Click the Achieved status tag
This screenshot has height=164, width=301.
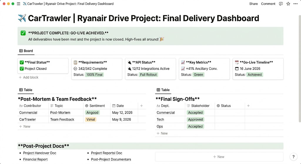(x=255, y=75)
